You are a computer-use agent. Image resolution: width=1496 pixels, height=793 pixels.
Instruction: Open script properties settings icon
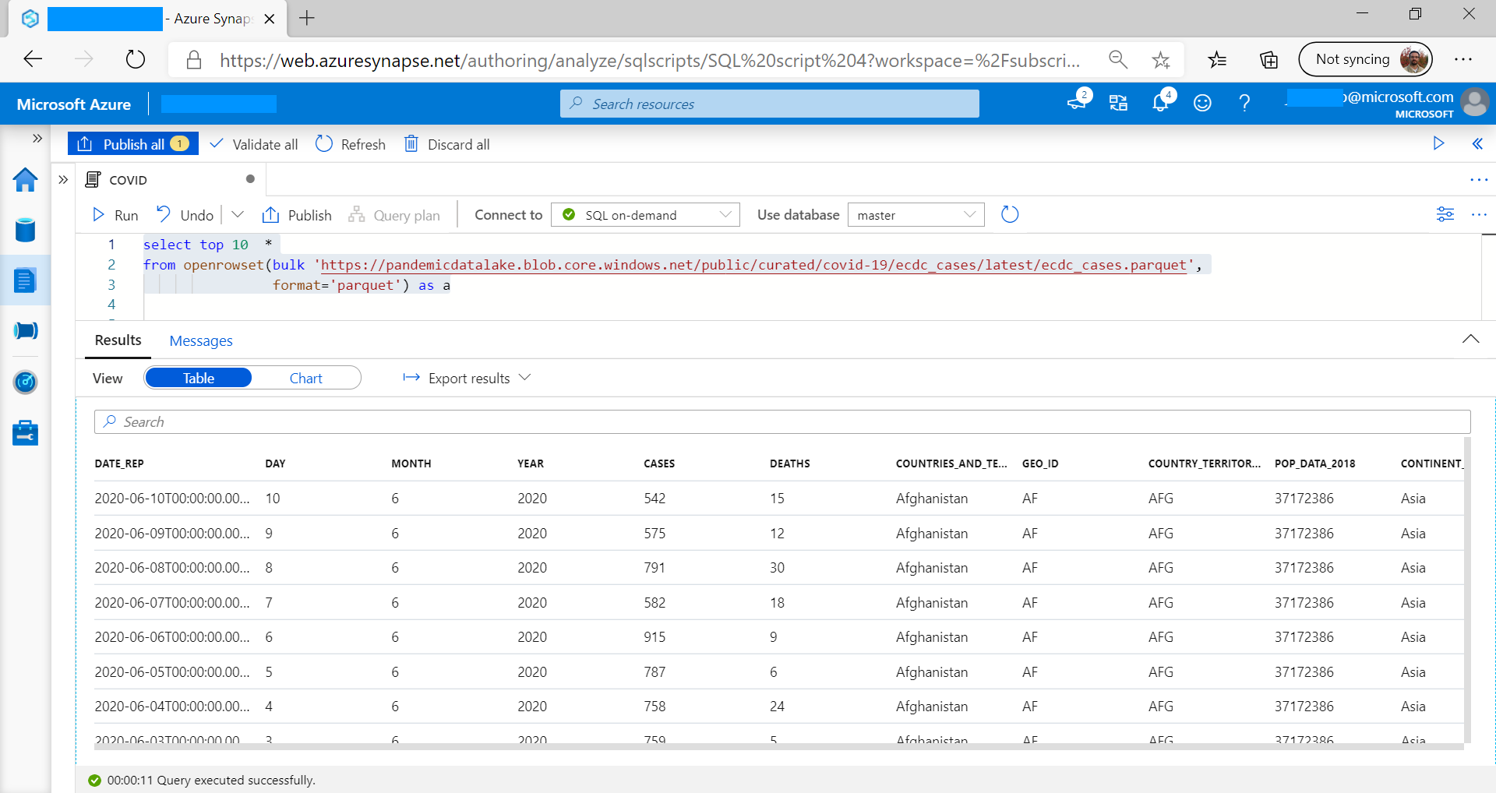(x=1445, y=214)
